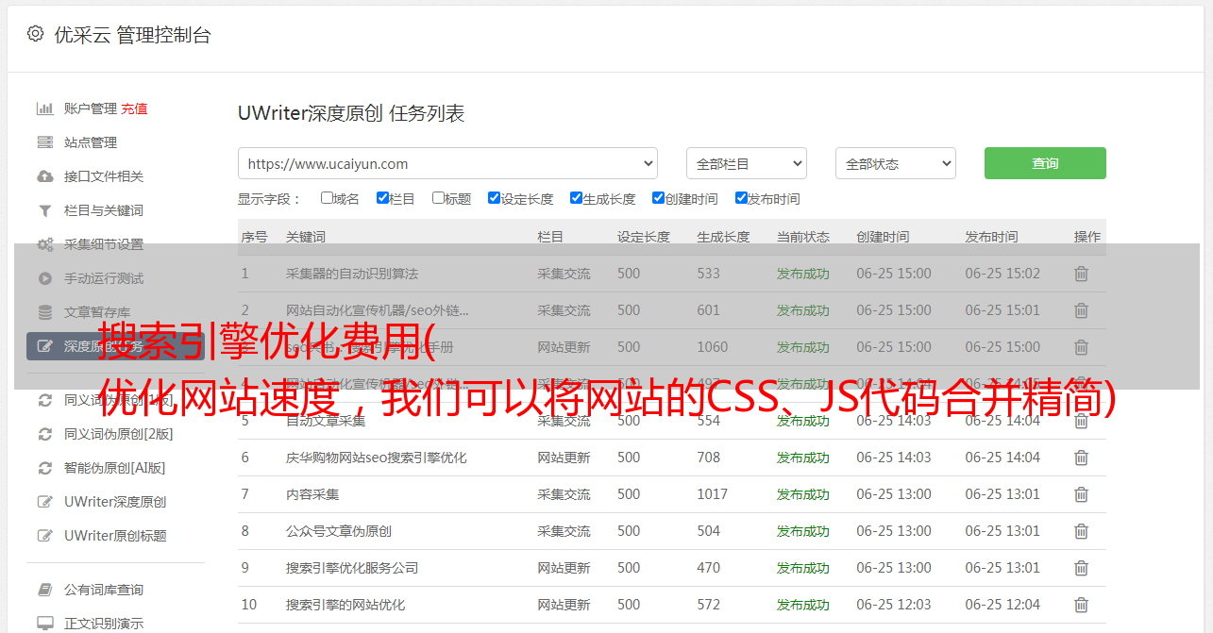Click the green 查询 button
This screenshot has width=1213, height=633.
(x=1044, y=163)
